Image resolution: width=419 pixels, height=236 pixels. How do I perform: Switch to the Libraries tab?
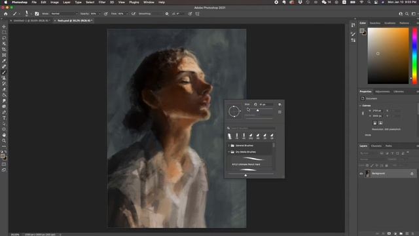tap(399, 92)
